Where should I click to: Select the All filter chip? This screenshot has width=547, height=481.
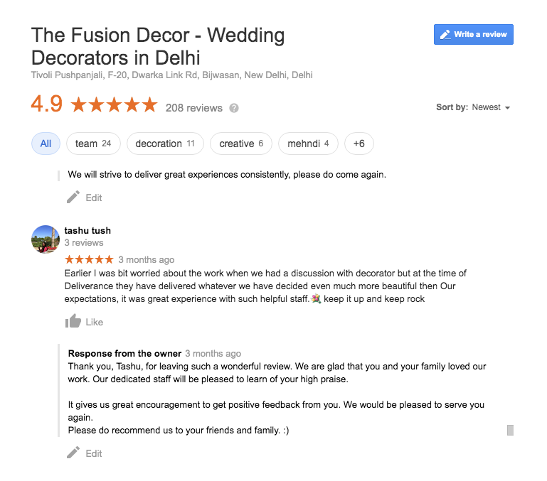[x=46, y=144]
